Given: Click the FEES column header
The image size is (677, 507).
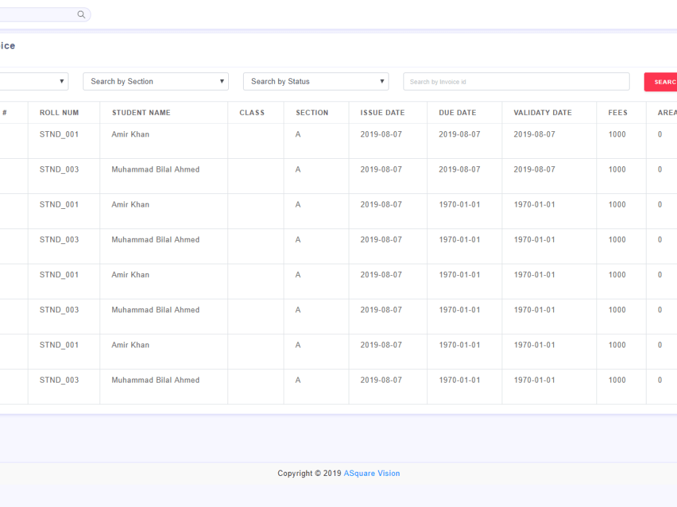Looking at the screenshot, I should point(618,112).
